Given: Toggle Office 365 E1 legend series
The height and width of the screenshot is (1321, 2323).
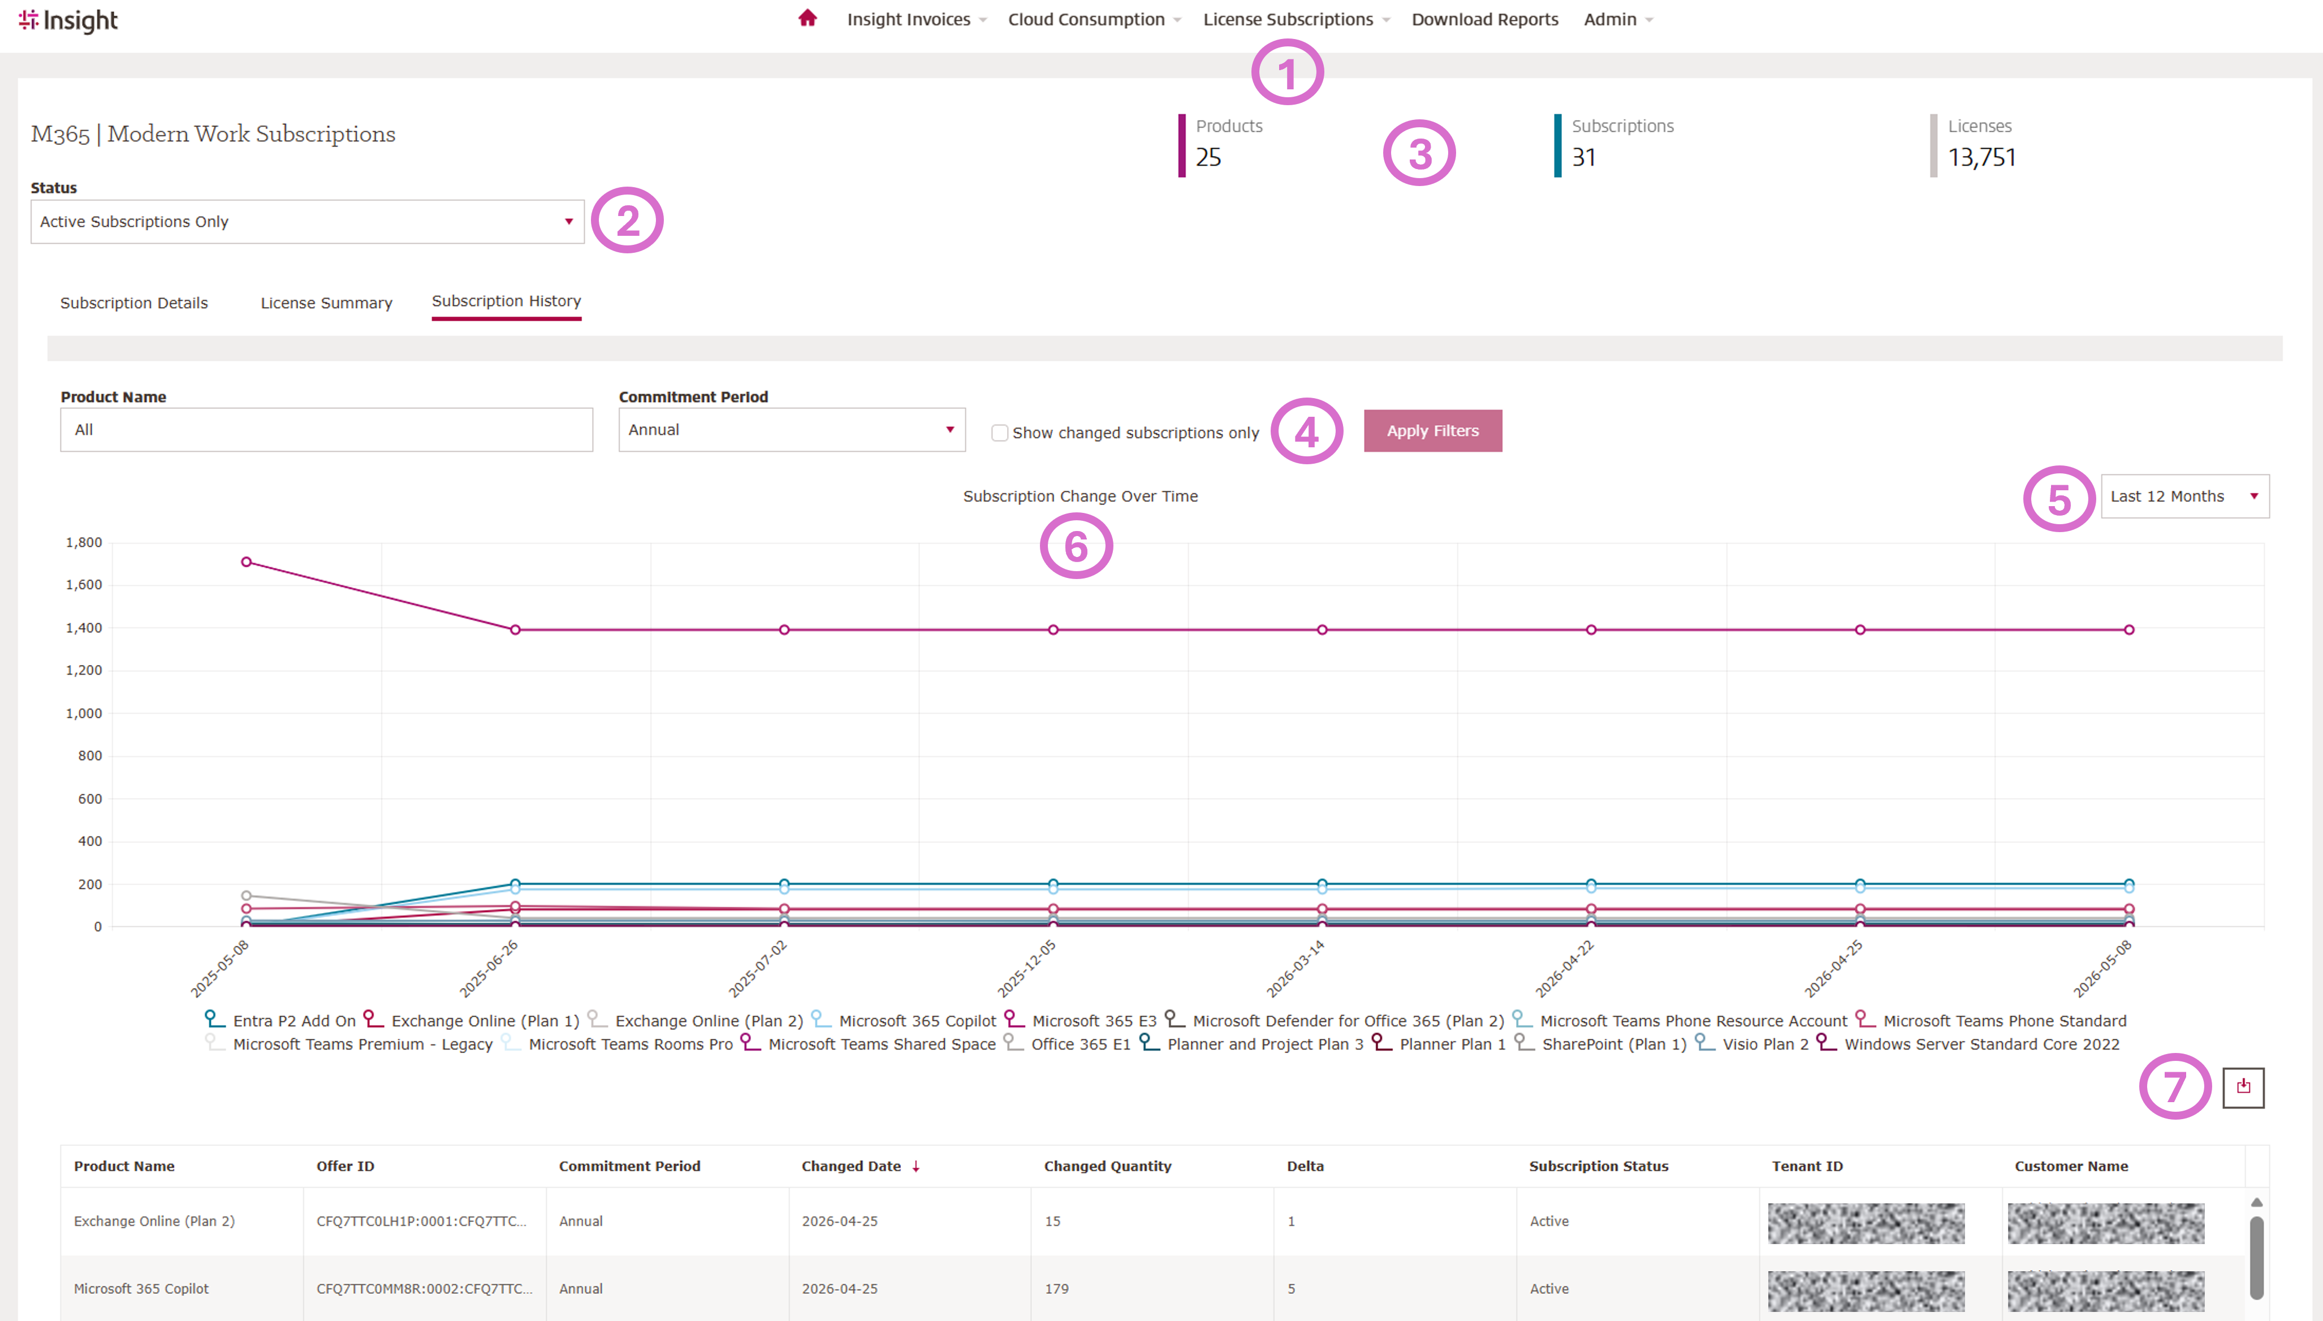Looking at the screenshot, I should click(1066, 1044).
